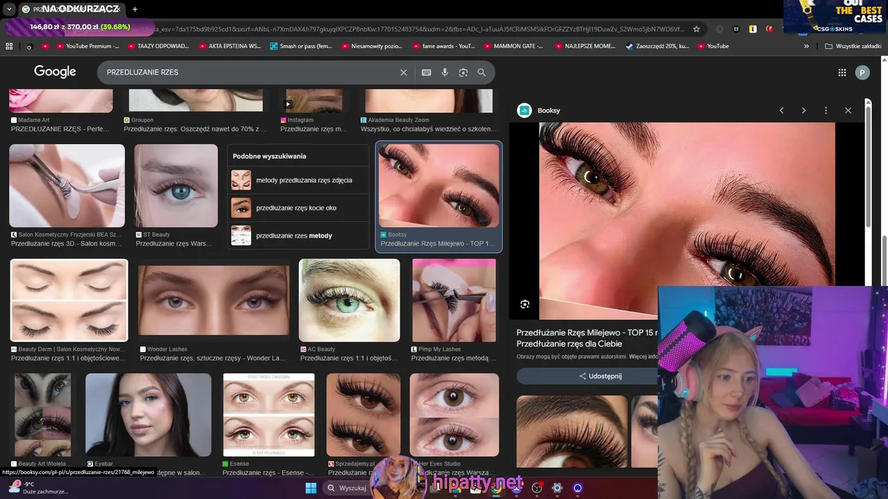888x499 pixels.
Task: Click the search field with PRZEDLUZANIE RZES
Action: pyautogui.click(x=250, y=73)
